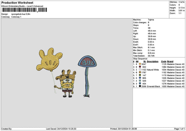Screen dimensions: 186x131
Task: Click the 'Production Worksheet' title
Action: [17, 3]
